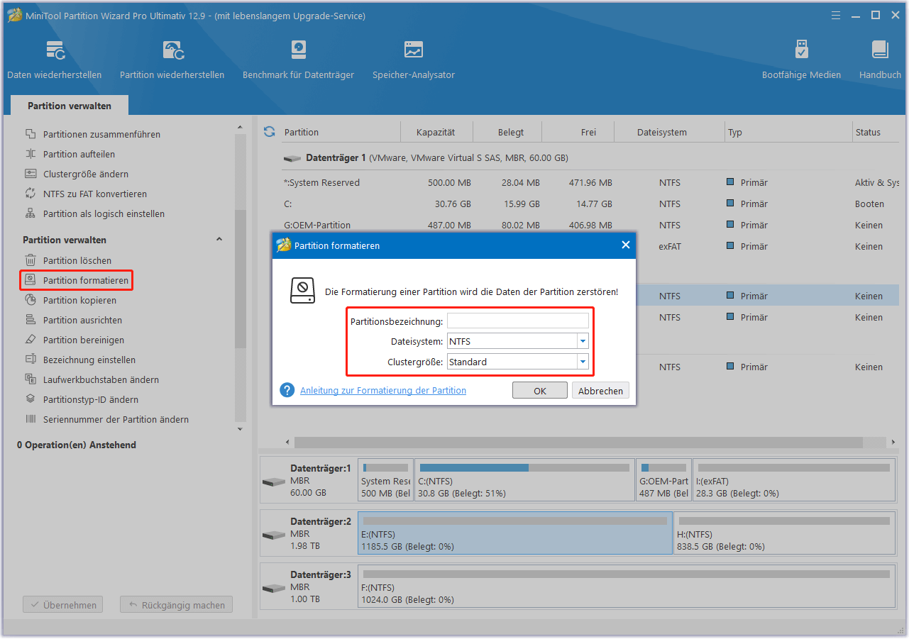This screenshot has height=639, width=909.
Task: Click Partitionen zusammenführen icon
Action: point(31,134)
